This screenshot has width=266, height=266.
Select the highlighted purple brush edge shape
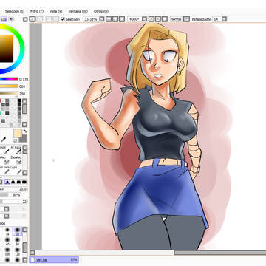coord(7,183)
